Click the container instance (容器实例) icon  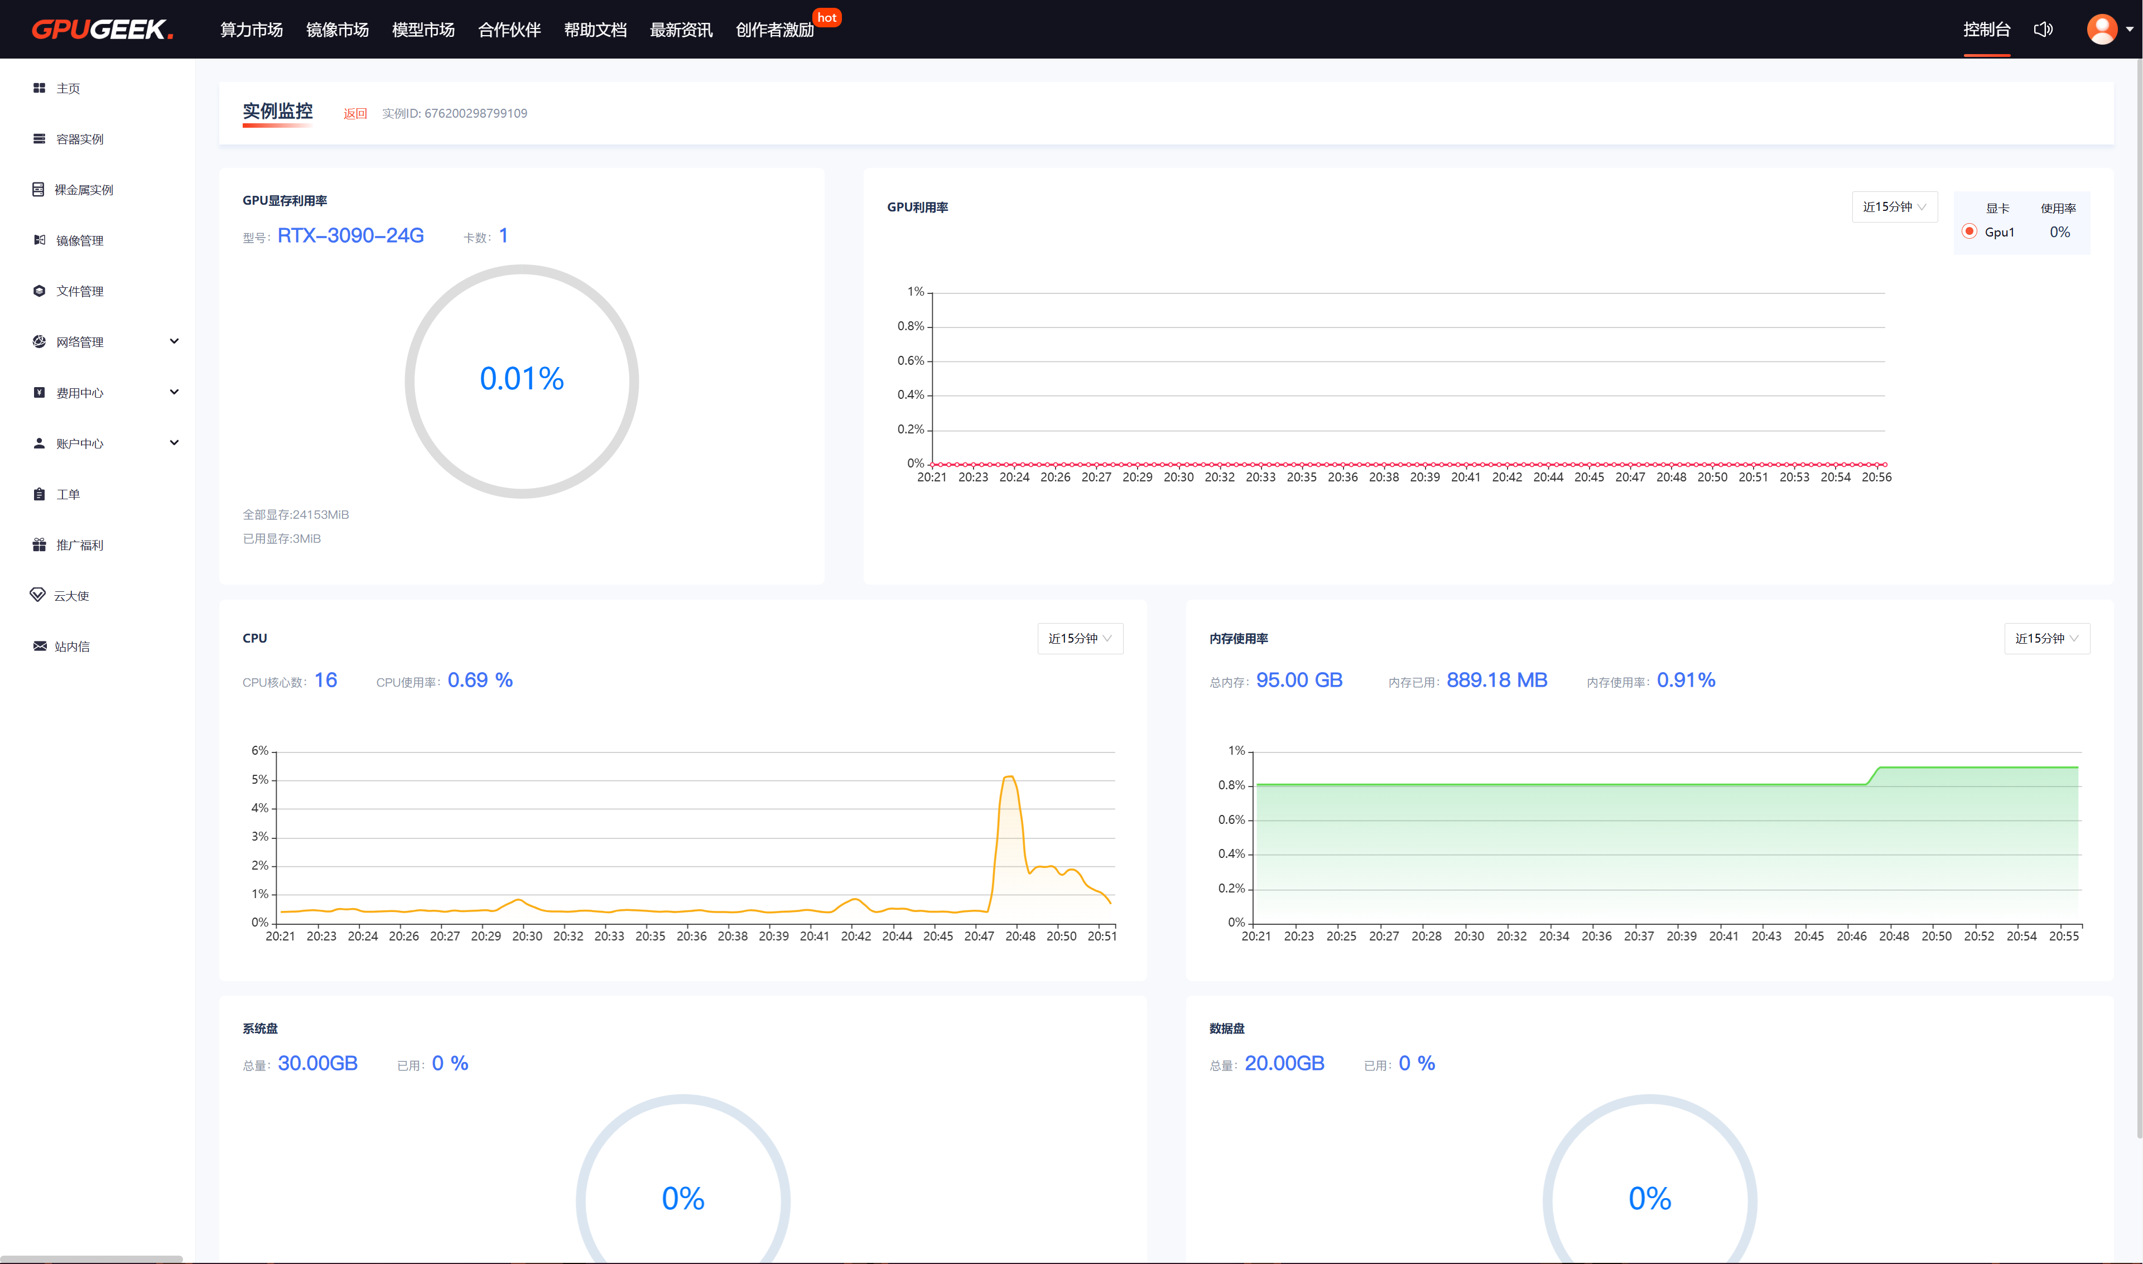pyautogui.click(x=39, y=139)
